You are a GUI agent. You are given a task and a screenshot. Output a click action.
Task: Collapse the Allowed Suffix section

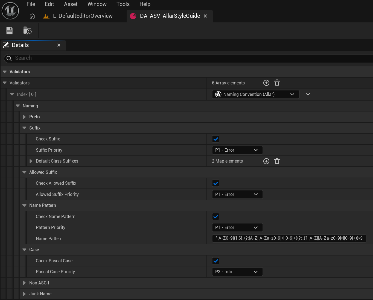click(24, 172)
